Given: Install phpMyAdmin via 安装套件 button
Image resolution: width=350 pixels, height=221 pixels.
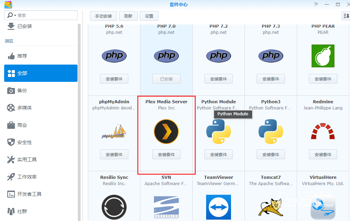Looking at the screenshot, I should pyautogui.click(x=114, y=154).
